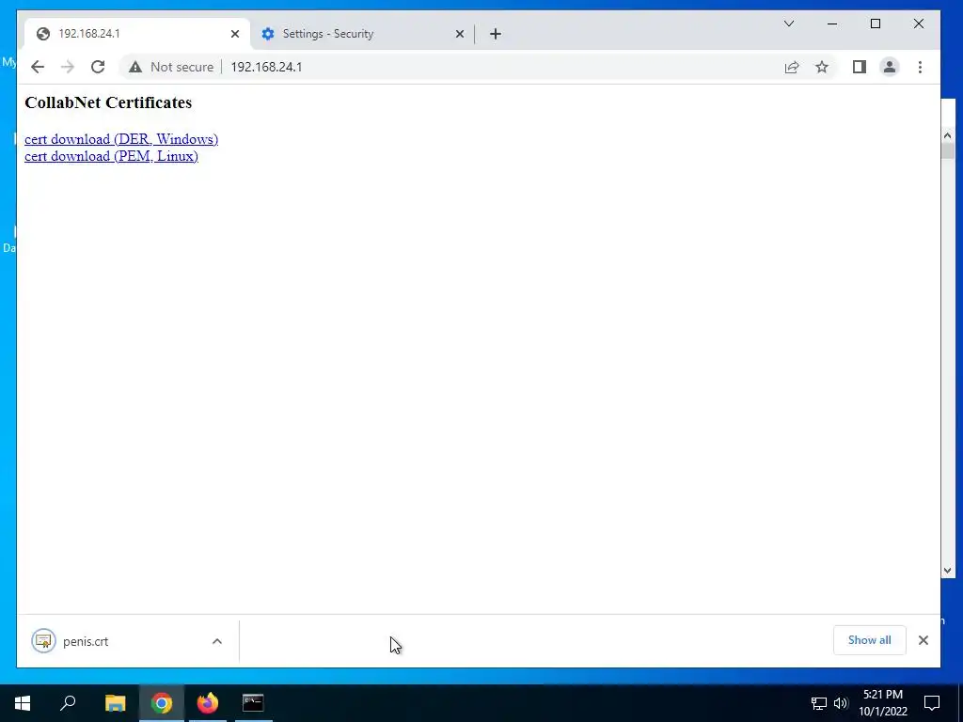Expand the download item options chevron
Screen dimensions: 963x722
point(217,641)
